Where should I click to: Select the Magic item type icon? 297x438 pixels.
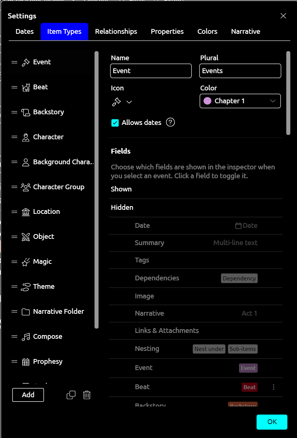(x=26, y=262)
